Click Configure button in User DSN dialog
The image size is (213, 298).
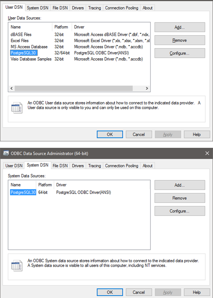pos(180,53)
